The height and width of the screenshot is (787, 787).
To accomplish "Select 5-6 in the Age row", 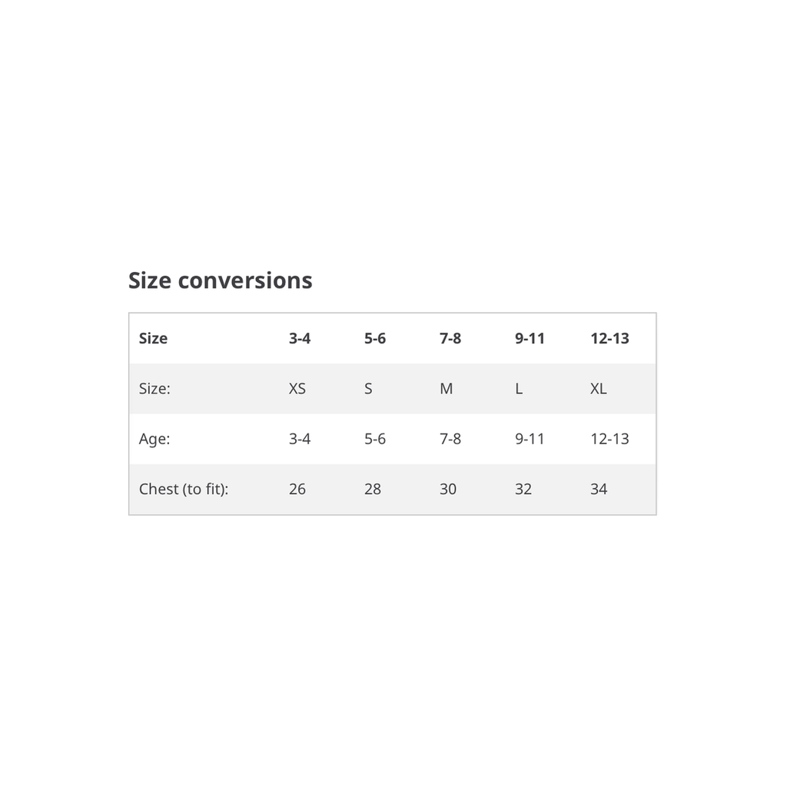I will point(375,439).
